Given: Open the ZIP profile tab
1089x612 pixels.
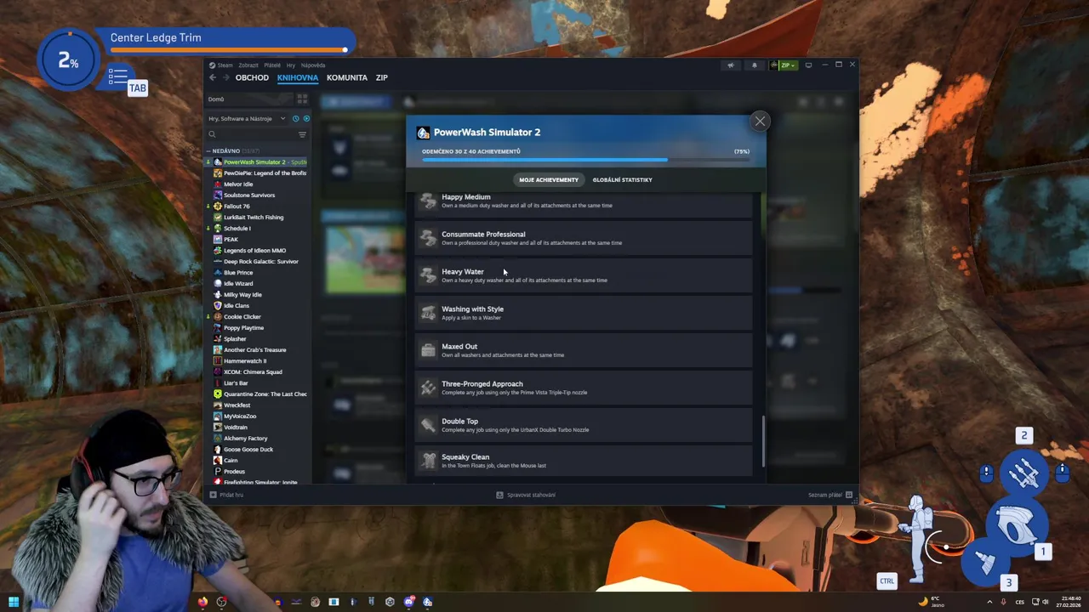Looking at the screenshot, I should pos(382,77).
